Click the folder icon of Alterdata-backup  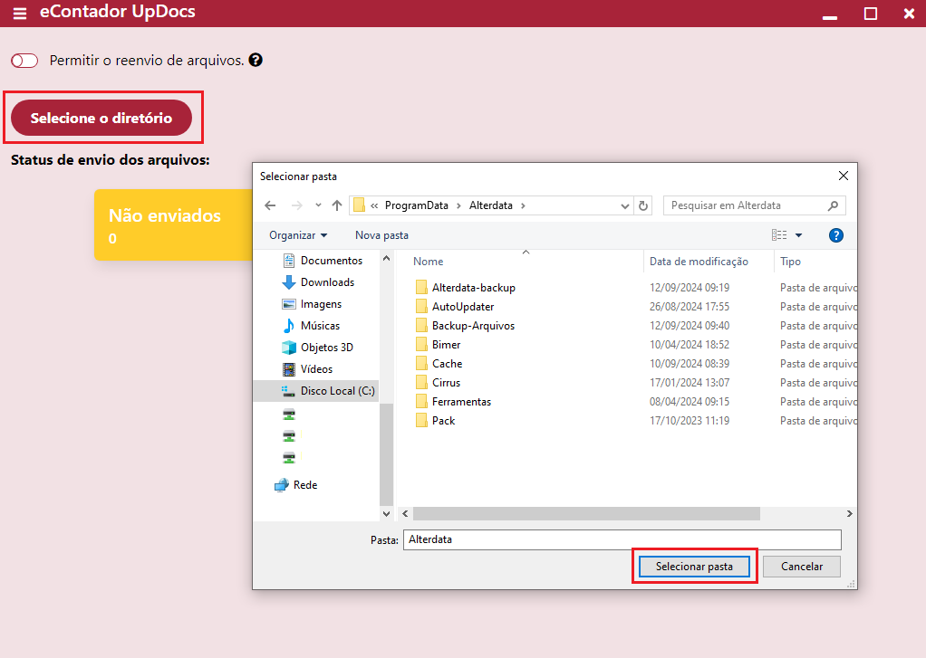click(x=421, y=288)
